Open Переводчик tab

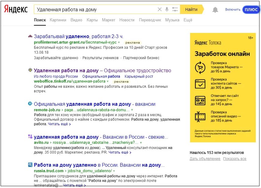point(150,20)
